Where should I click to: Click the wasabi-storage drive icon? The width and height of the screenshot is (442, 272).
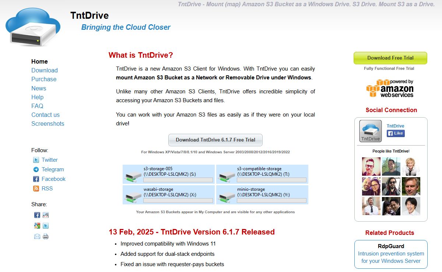pyautogui.click(x=133, y=197)
